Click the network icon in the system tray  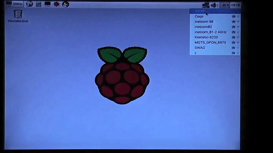tap(206, 5)
